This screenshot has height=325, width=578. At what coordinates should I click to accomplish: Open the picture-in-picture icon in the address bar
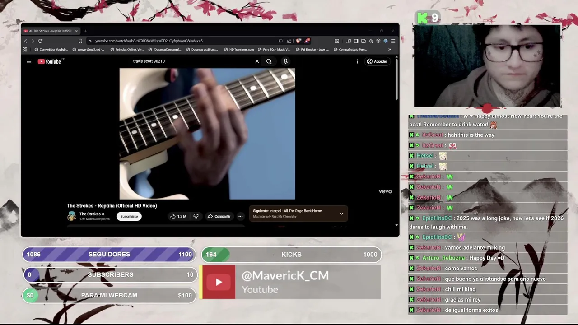pos(280,41)
